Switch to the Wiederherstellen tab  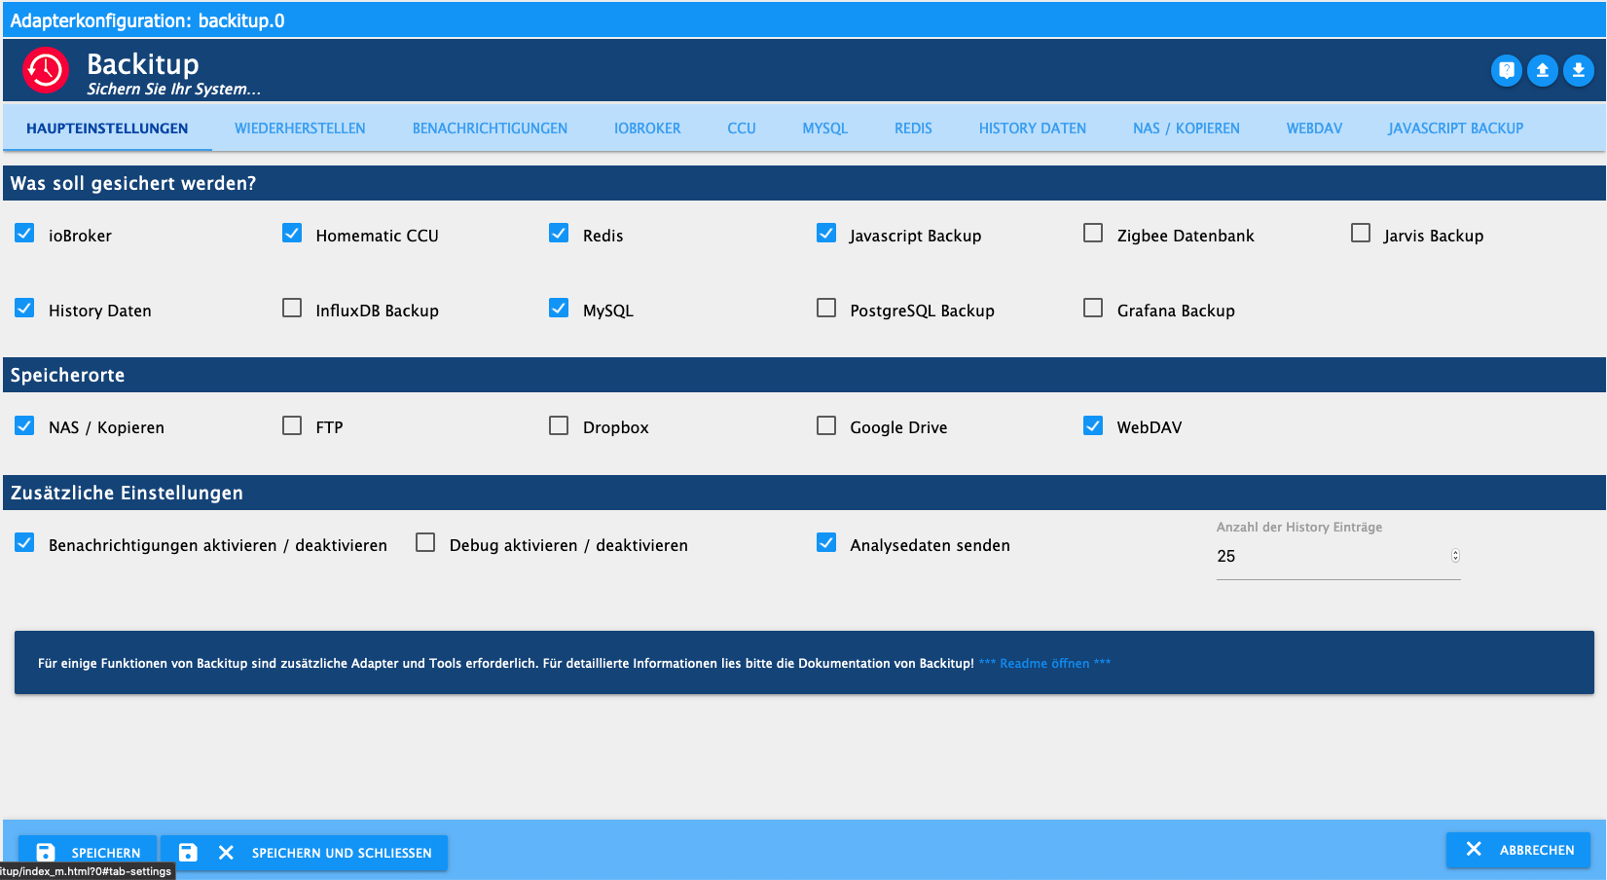[300, 128]
